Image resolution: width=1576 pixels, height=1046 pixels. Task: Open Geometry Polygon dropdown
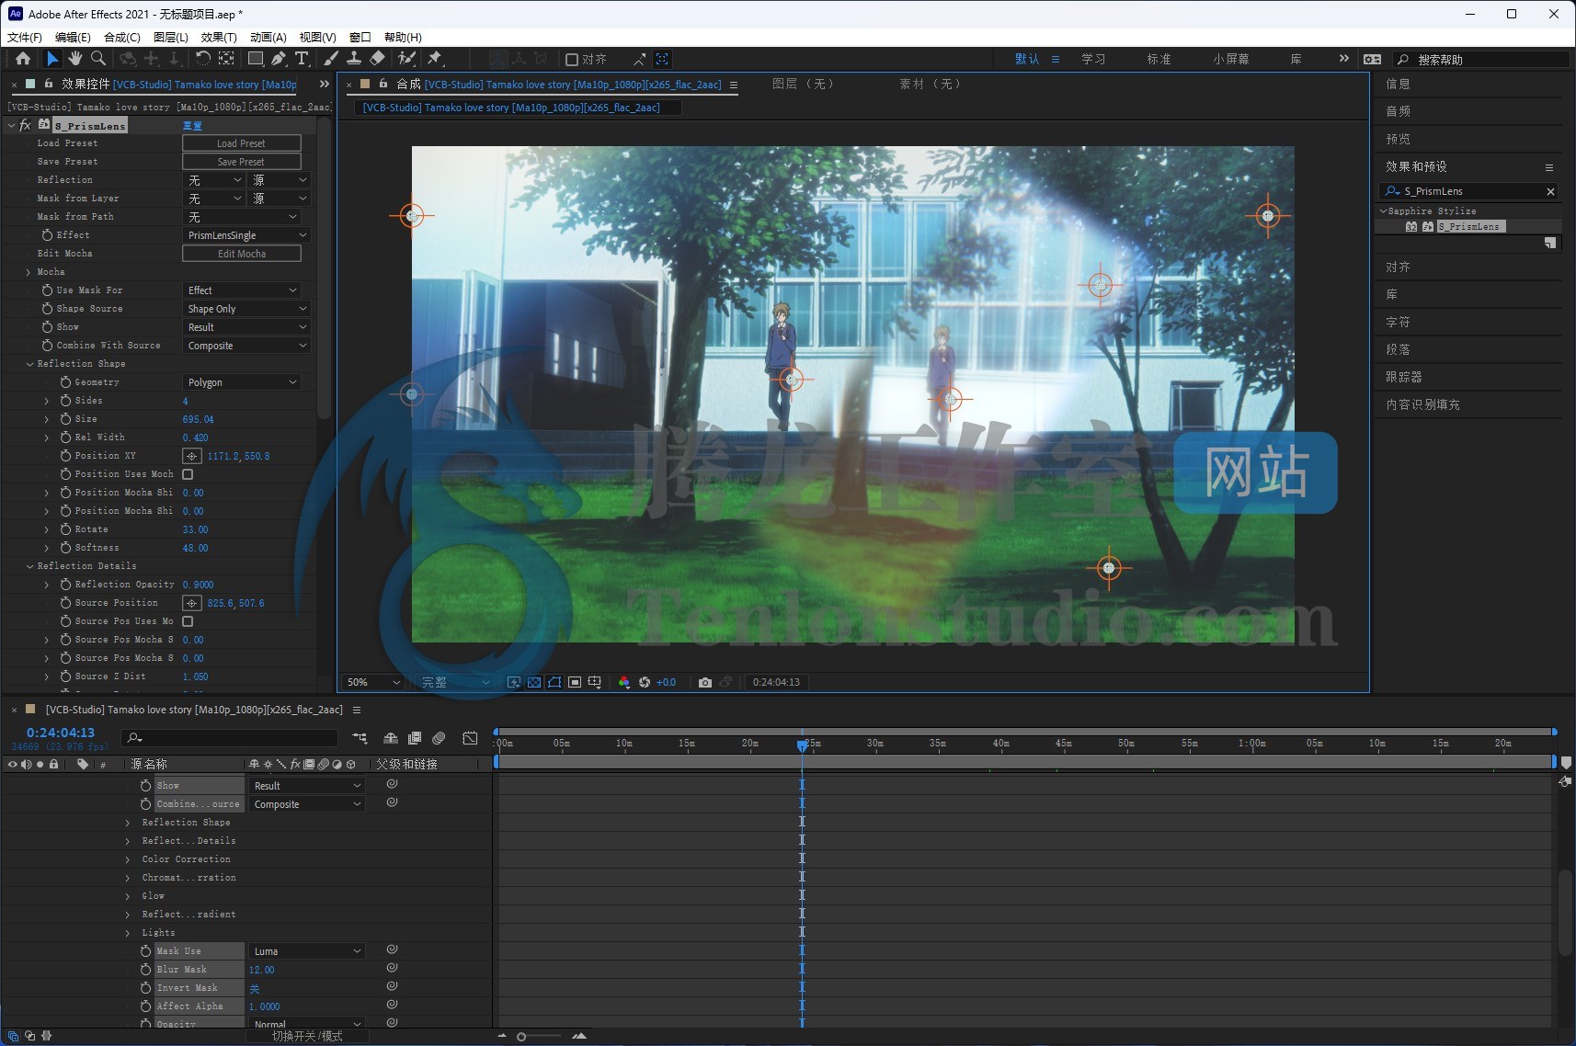point(242,382)
